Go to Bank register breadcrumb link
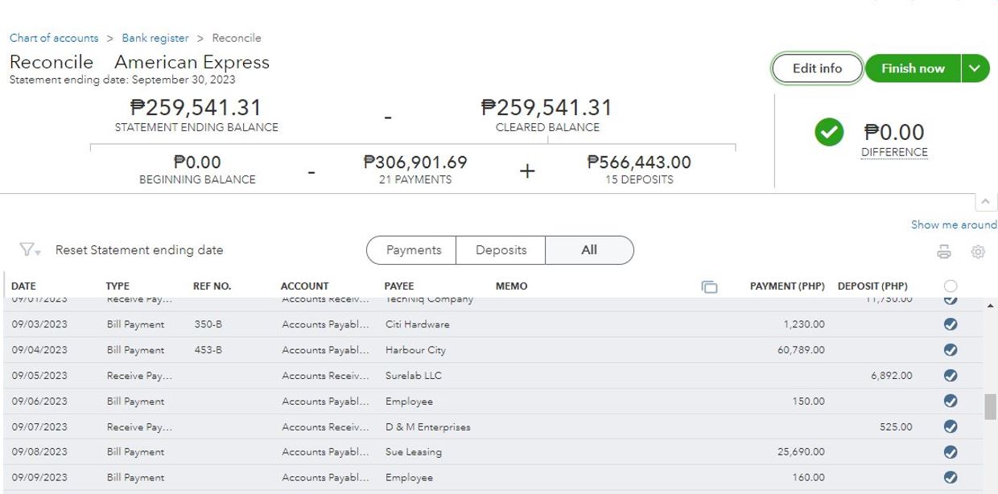The image size is (998, 494). (155, 38)
